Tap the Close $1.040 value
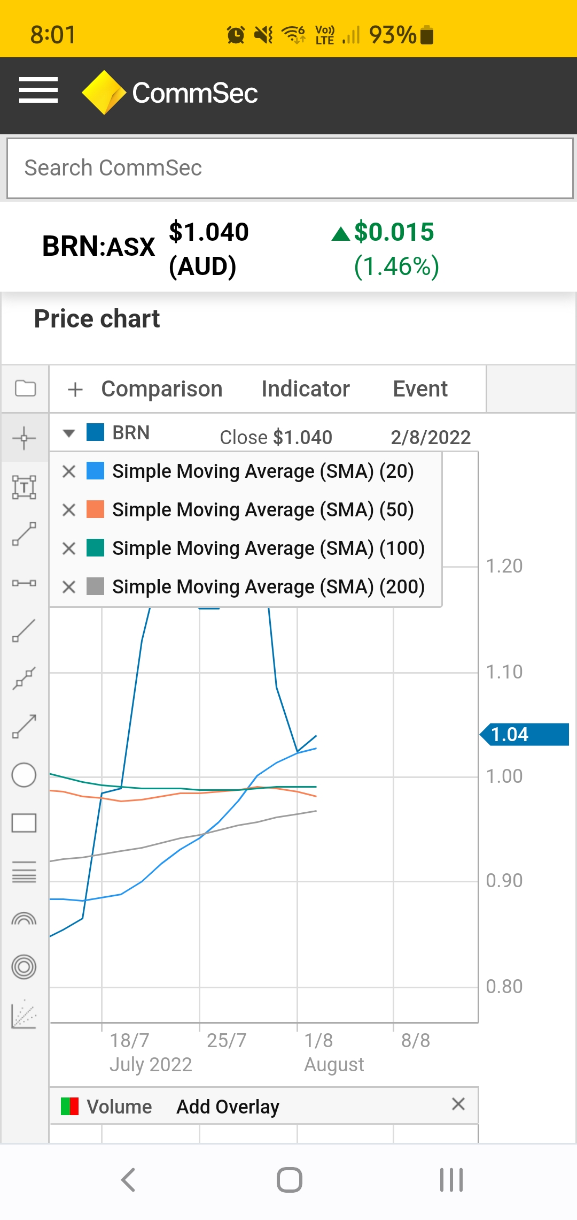The width and height of the screenshot is (577, 1220). [x=276, y=437]
